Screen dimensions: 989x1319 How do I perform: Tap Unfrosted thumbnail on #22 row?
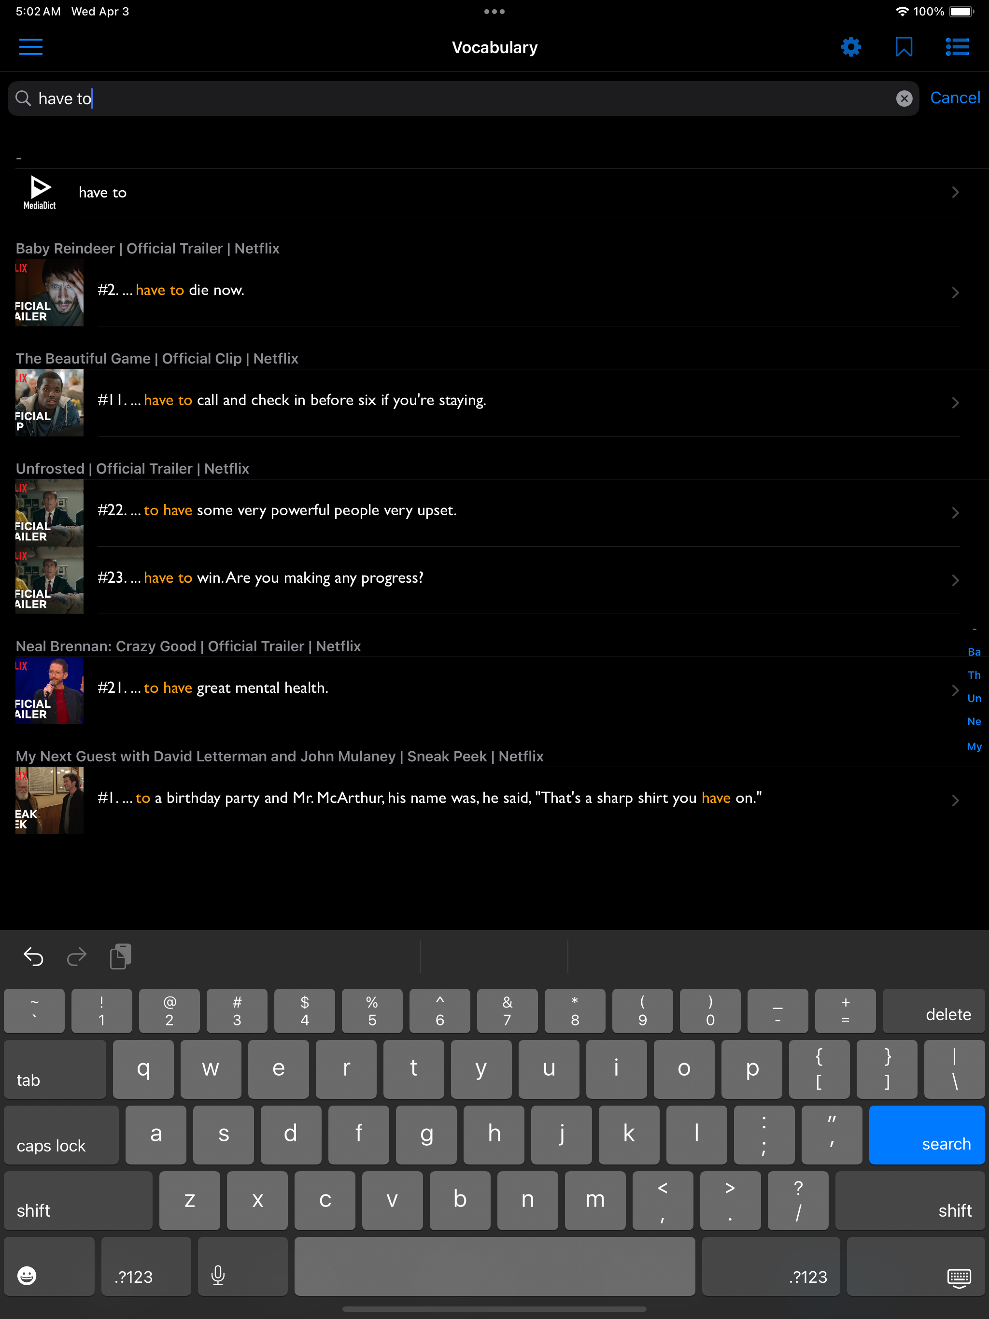pyautogui.click(x=50, y=513)
